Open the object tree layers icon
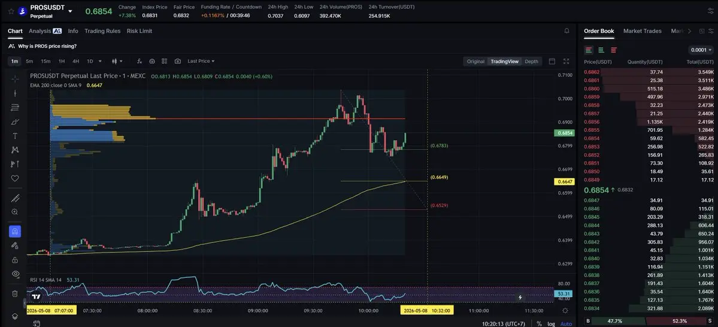Viewport: 718px width, 327px height. pyautogui.click(x=14, y=316)
